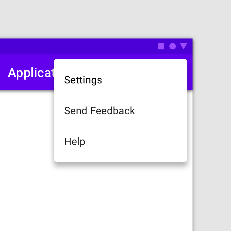
Task: Select the Help menu entry
Action: pyautogui.click(x=121, y=141)
